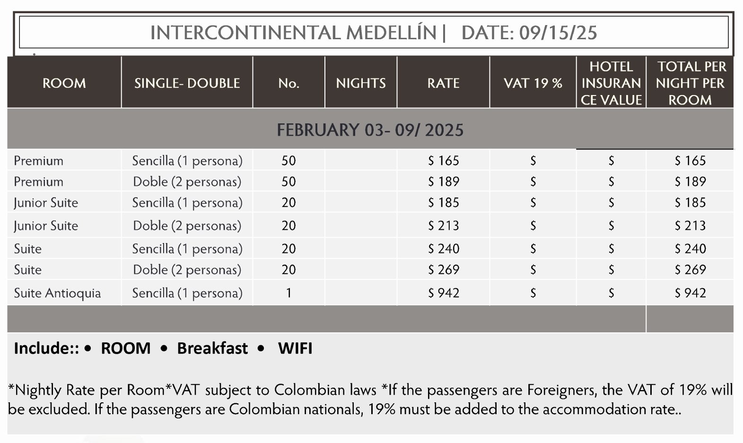Select the No. value 1 for Suite Antioquia
The height and width of the screenshot is (443, 743).
coord(288,293)
